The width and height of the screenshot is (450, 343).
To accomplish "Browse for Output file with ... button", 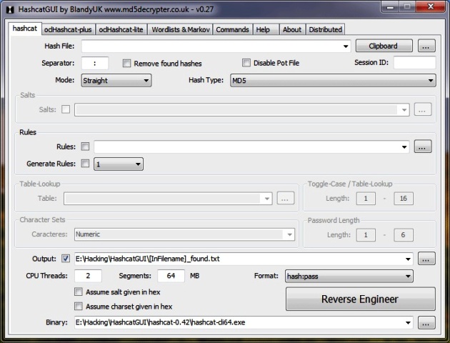I will 426,259.
